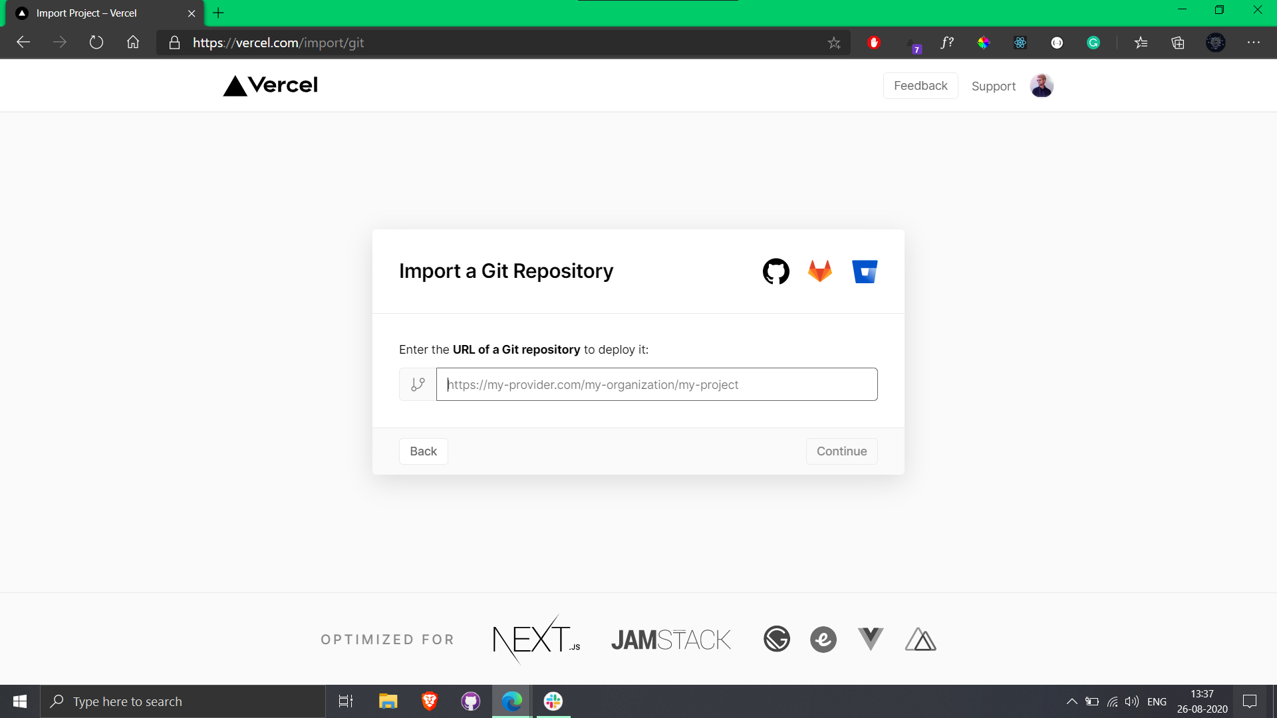Open the WhatFont f? extension
Image resolution: width=1277 pixels, height=718 pixels.
[947, 43]
